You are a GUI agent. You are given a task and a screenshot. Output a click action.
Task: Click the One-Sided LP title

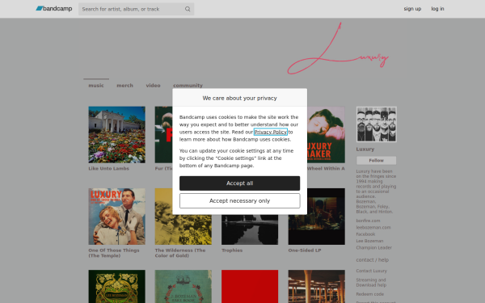305,250
